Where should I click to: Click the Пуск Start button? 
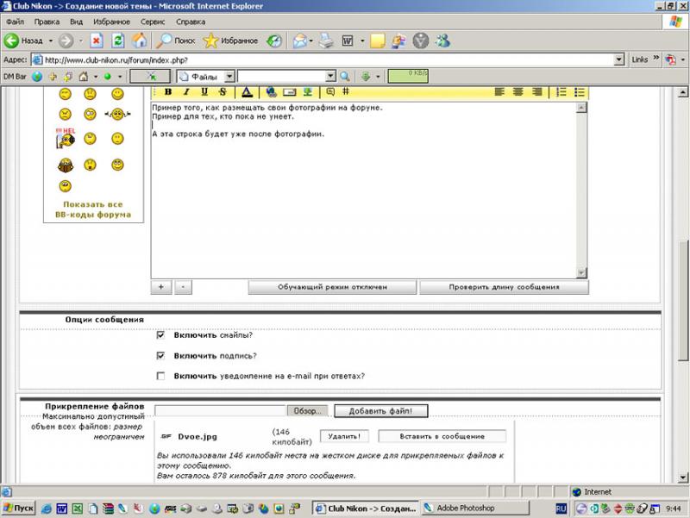[18, 509]
